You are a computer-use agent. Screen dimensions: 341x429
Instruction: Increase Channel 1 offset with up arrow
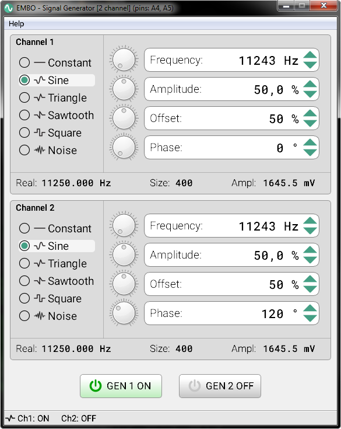(310, 114)
